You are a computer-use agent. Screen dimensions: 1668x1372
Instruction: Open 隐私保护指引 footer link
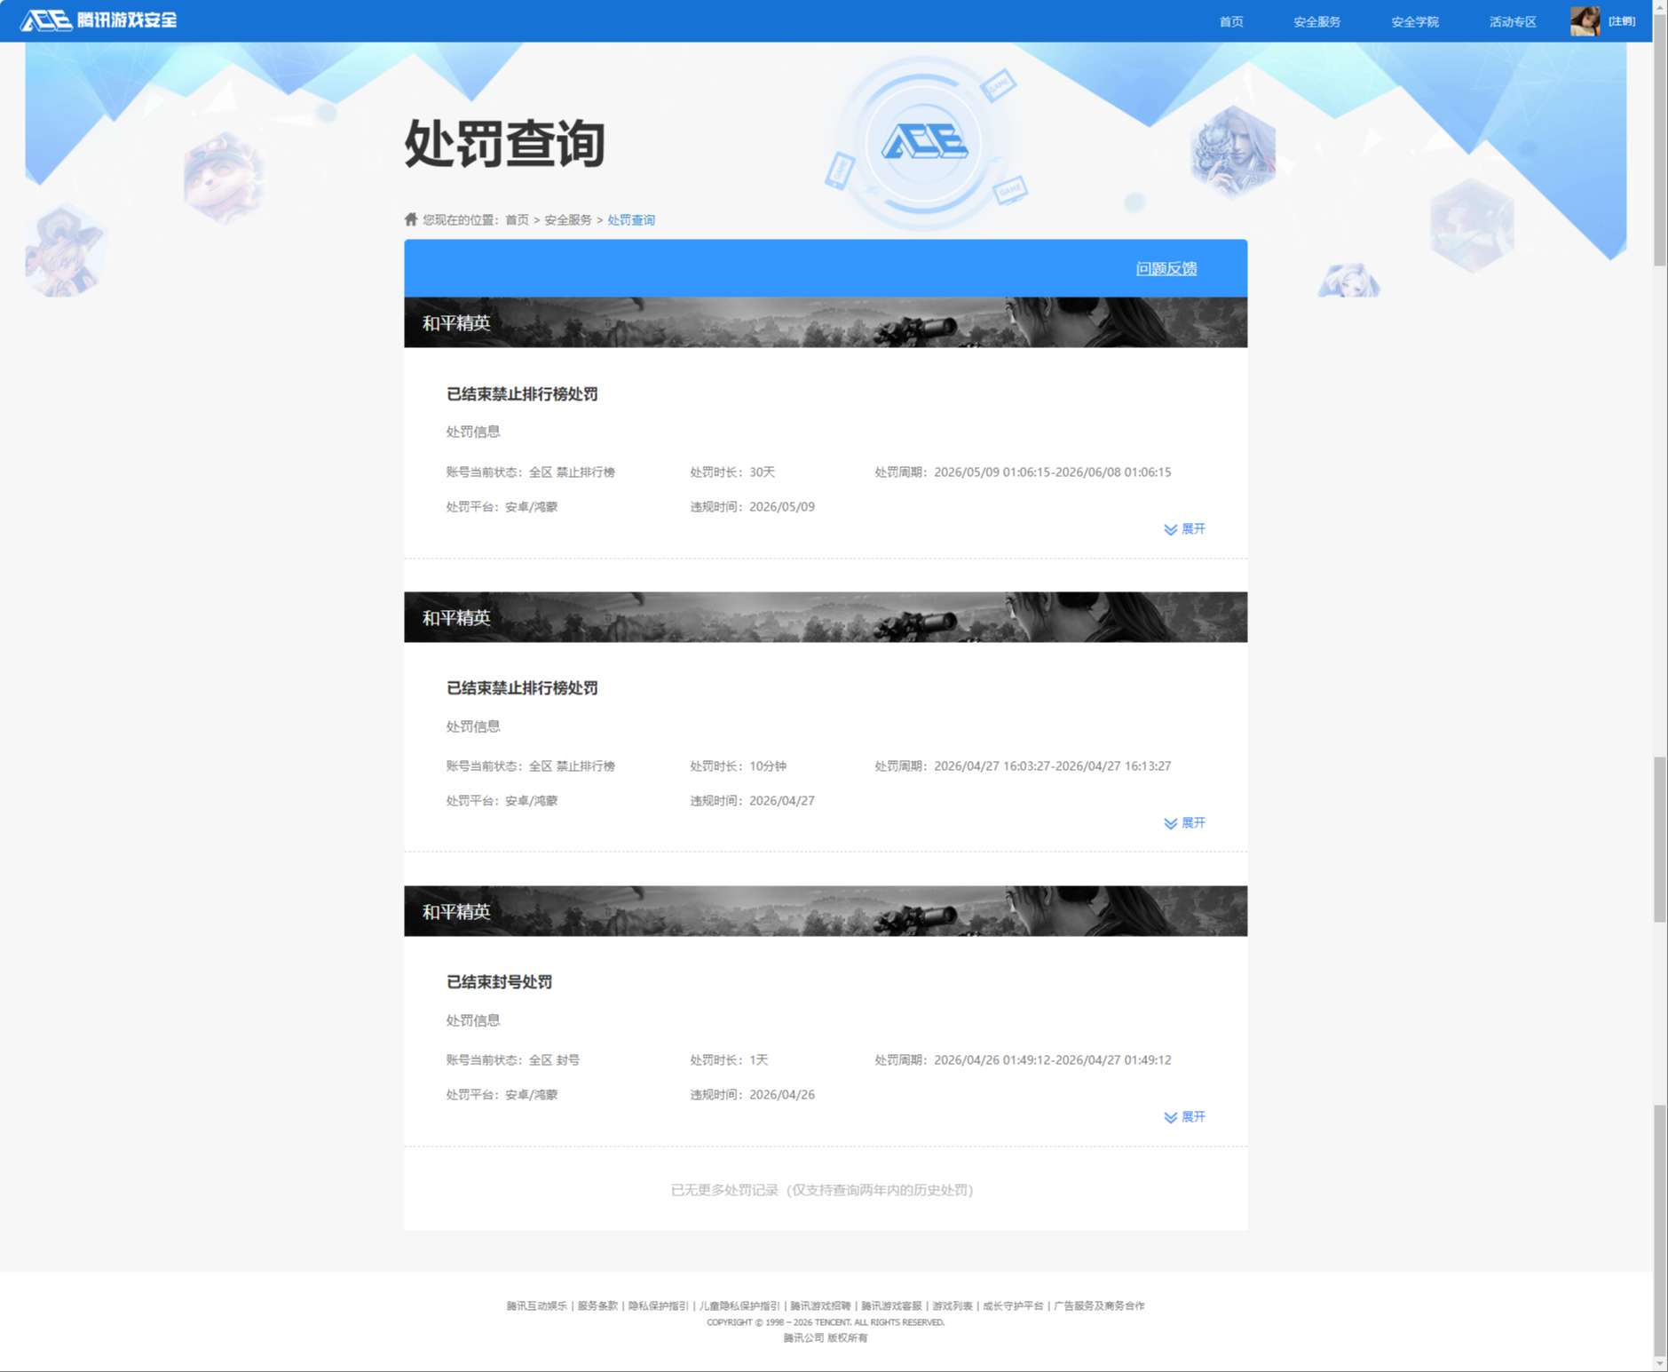[658, 1306]
